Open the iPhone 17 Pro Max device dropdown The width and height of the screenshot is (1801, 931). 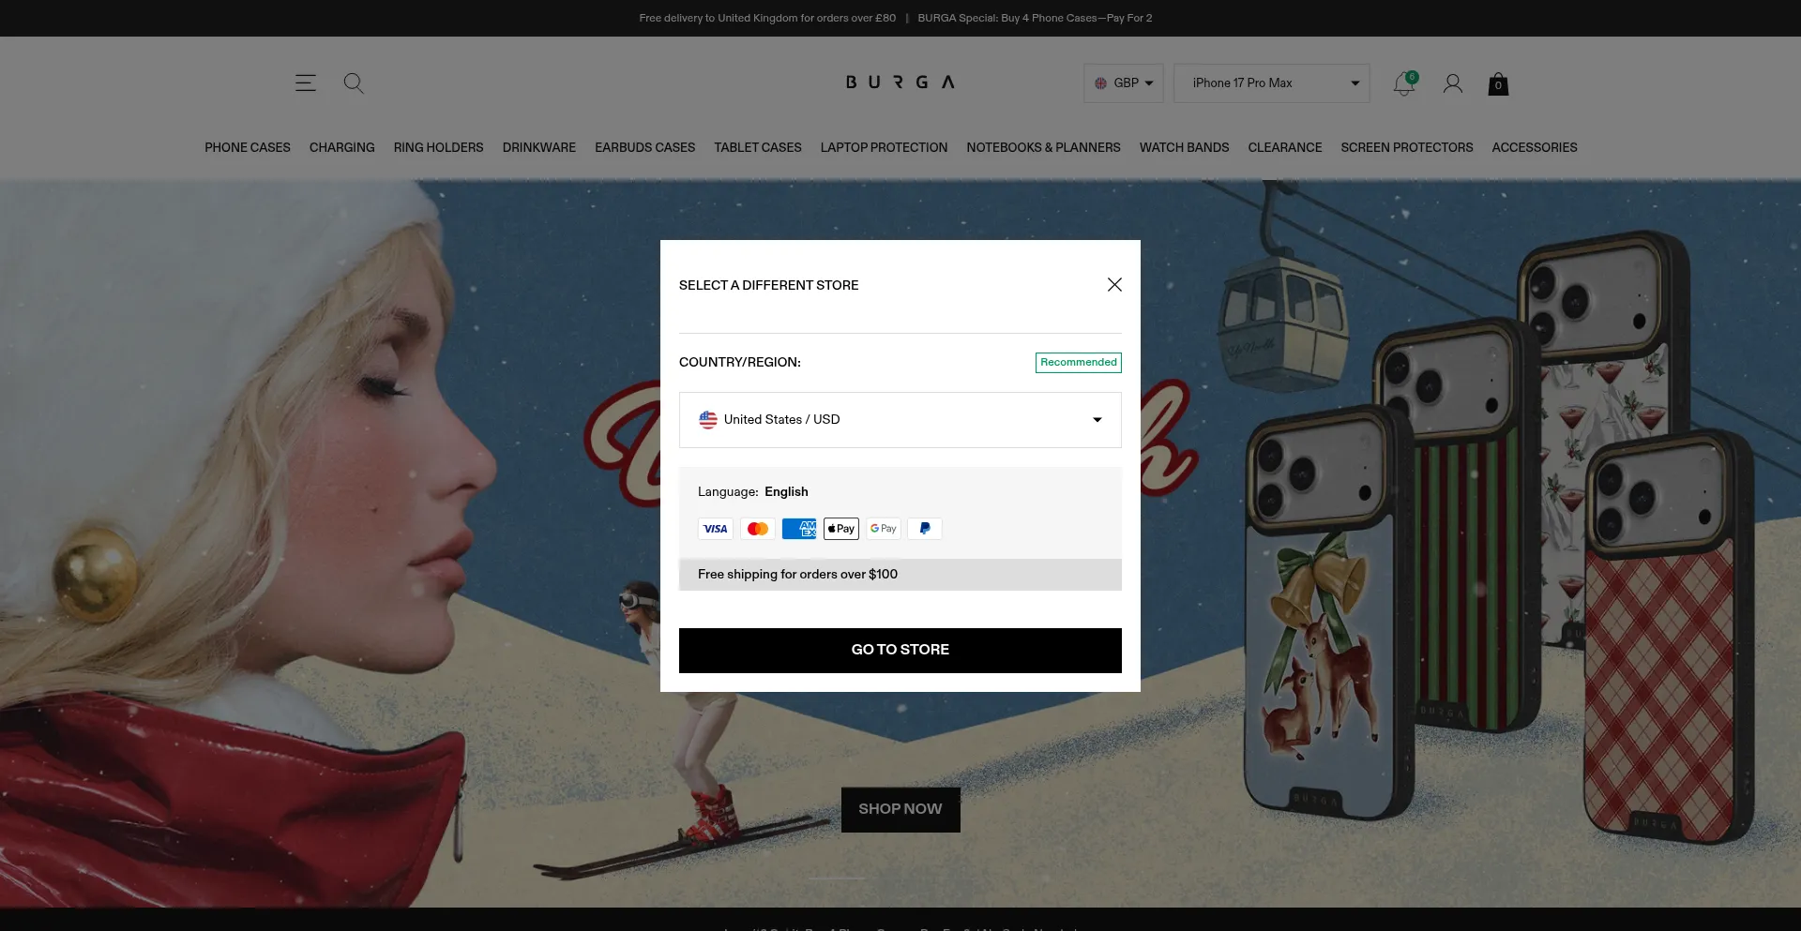pyautogui.click(x=1271, y=83)
